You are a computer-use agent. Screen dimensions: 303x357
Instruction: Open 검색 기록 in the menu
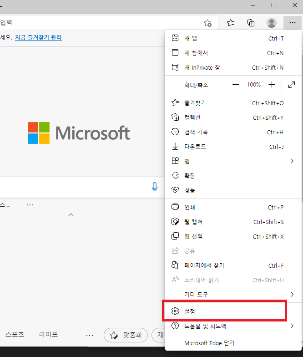tap(233, 132)
